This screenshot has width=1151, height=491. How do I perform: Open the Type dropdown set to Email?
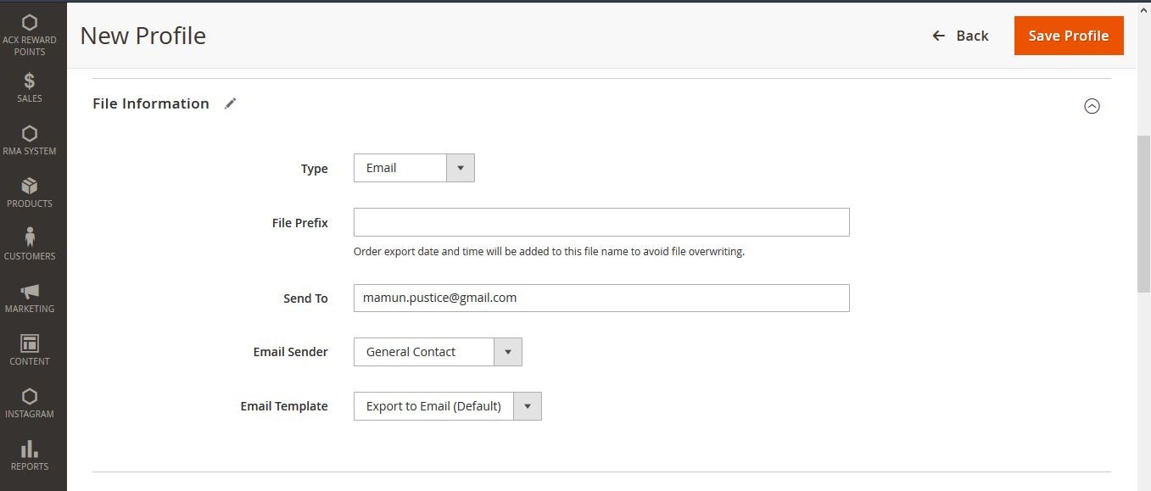coord(414,168)
